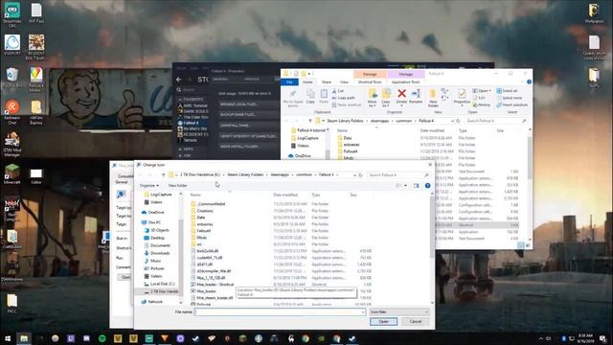This screenshot has height=345, width=613.
Task: Switch to the View tab in Explorer
Action: click(x=344, y=82)
